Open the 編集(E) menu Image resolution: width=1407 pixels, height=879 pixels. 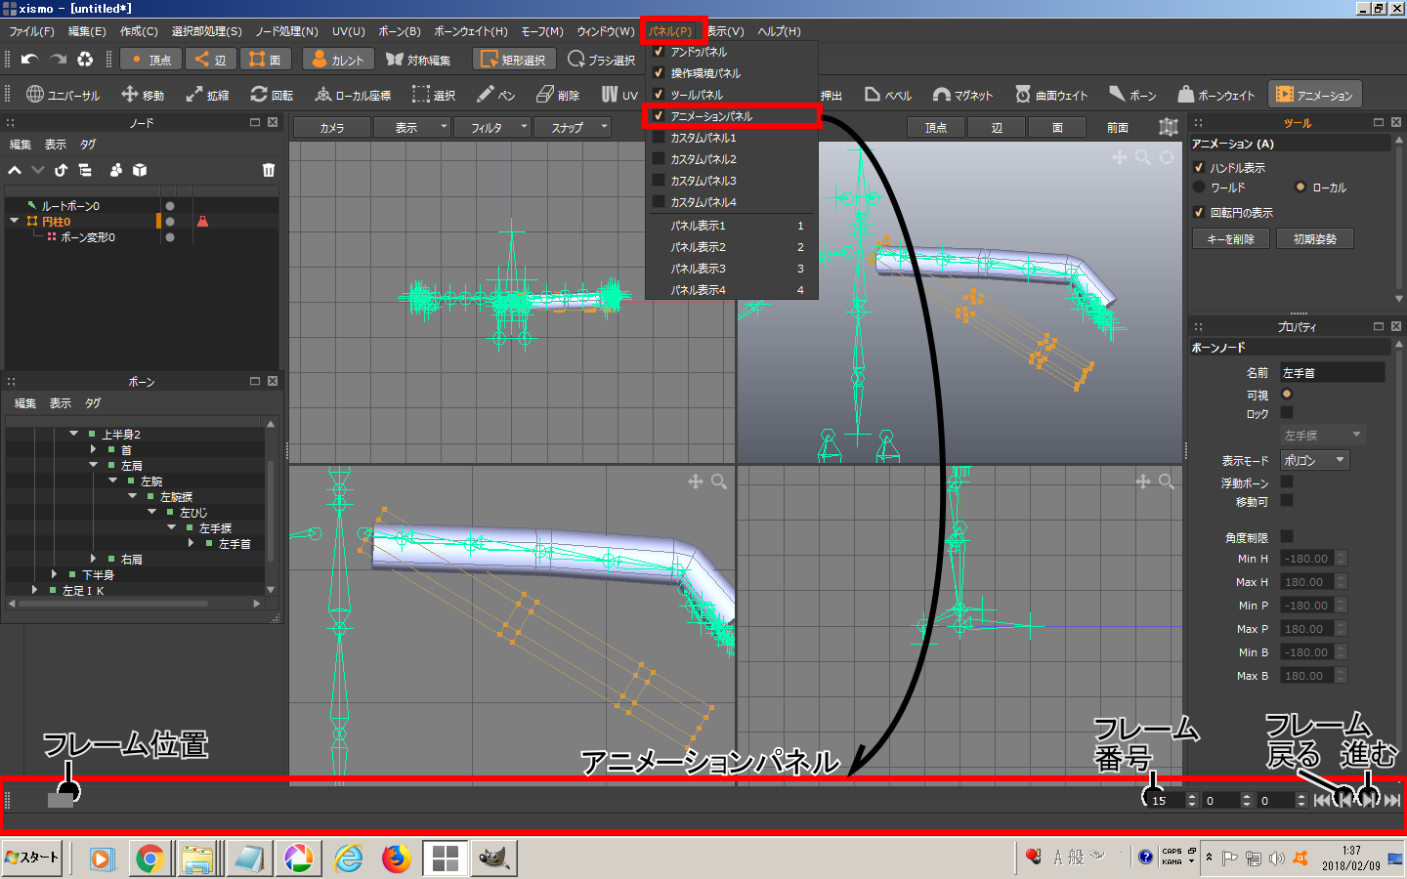pos(87,31)
